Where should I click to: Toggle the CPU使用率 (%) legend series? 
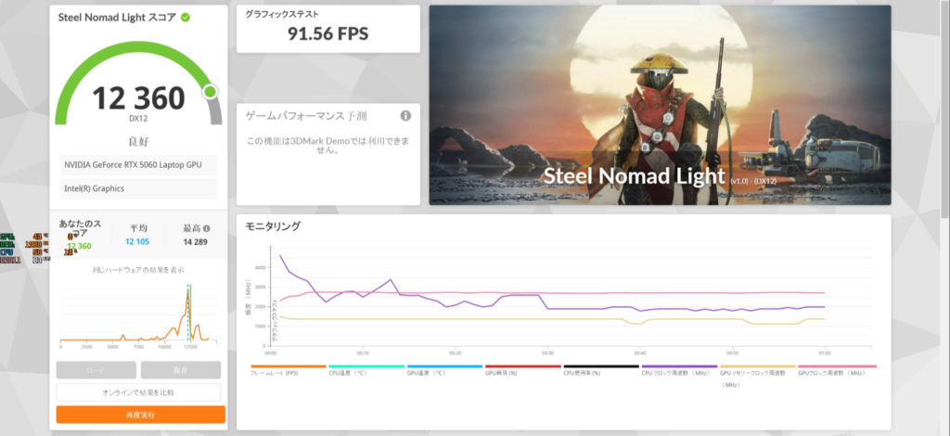click(x=601, y=370)
